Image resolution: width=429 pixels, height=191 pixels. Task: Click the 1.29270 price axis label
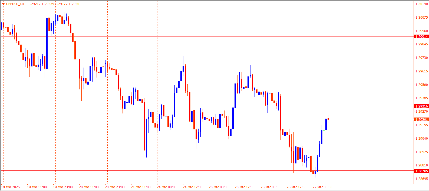tap(422, 112)
